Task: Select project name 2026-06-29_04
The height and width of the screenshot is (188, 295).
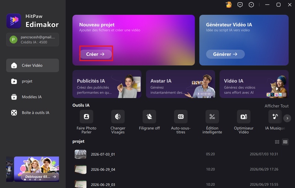Action: point(103,169)
